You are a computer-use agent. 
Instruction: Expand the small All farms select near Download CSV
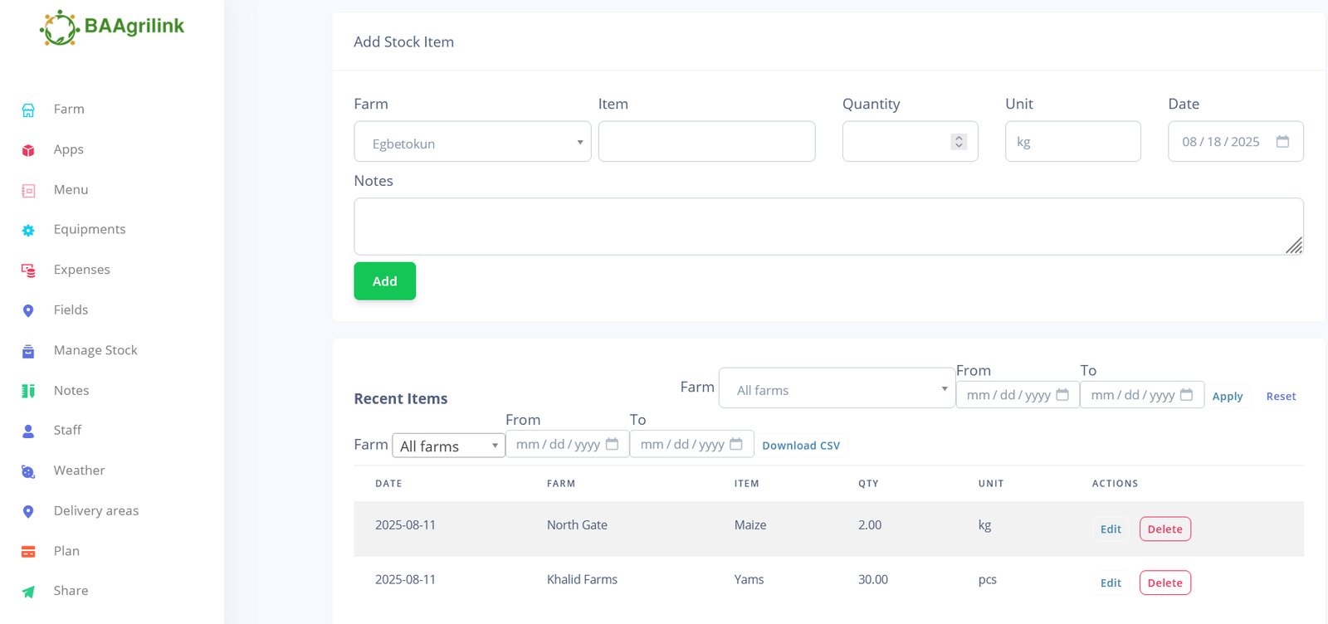point(448,446)
